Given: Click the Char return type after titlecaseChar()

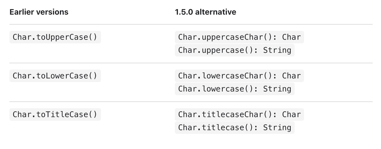Looking at the screenshot, I should coord(292,114).
